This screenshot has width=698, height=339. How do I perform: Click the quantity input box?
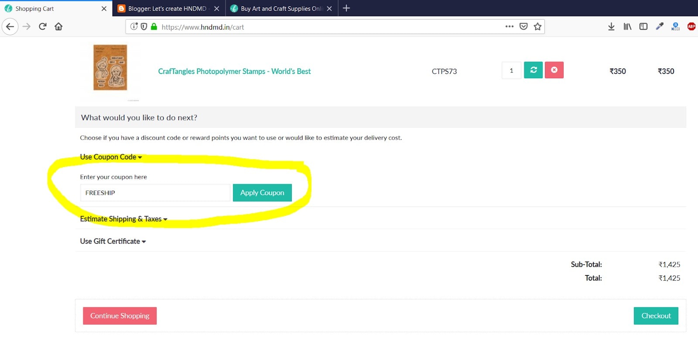511,70
